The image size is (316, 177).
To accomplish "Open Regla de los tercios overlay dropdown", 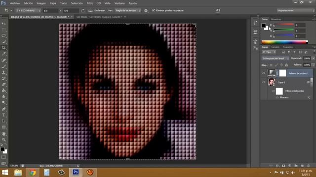I will [x=128, y=10].
